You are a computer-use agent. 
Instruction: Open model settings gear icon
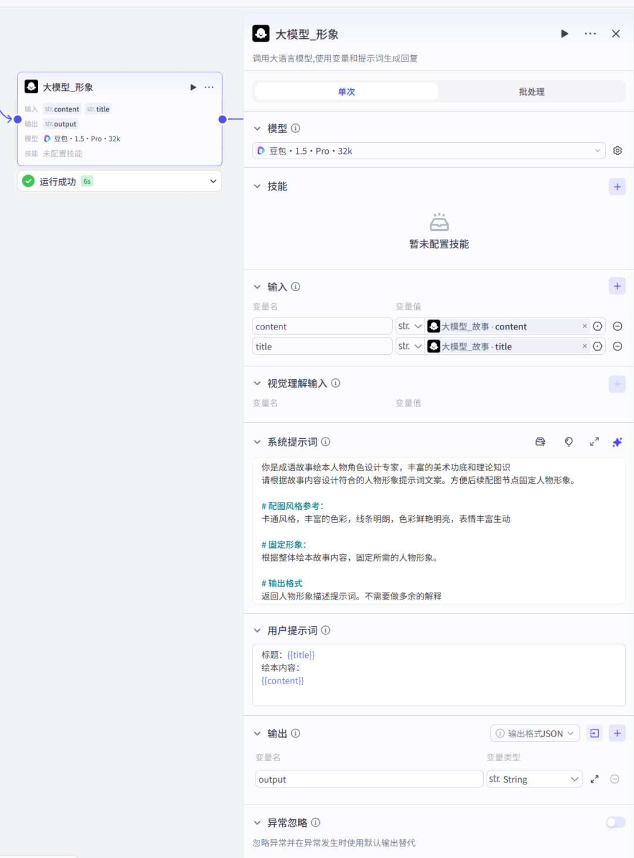tap(618, 151)
